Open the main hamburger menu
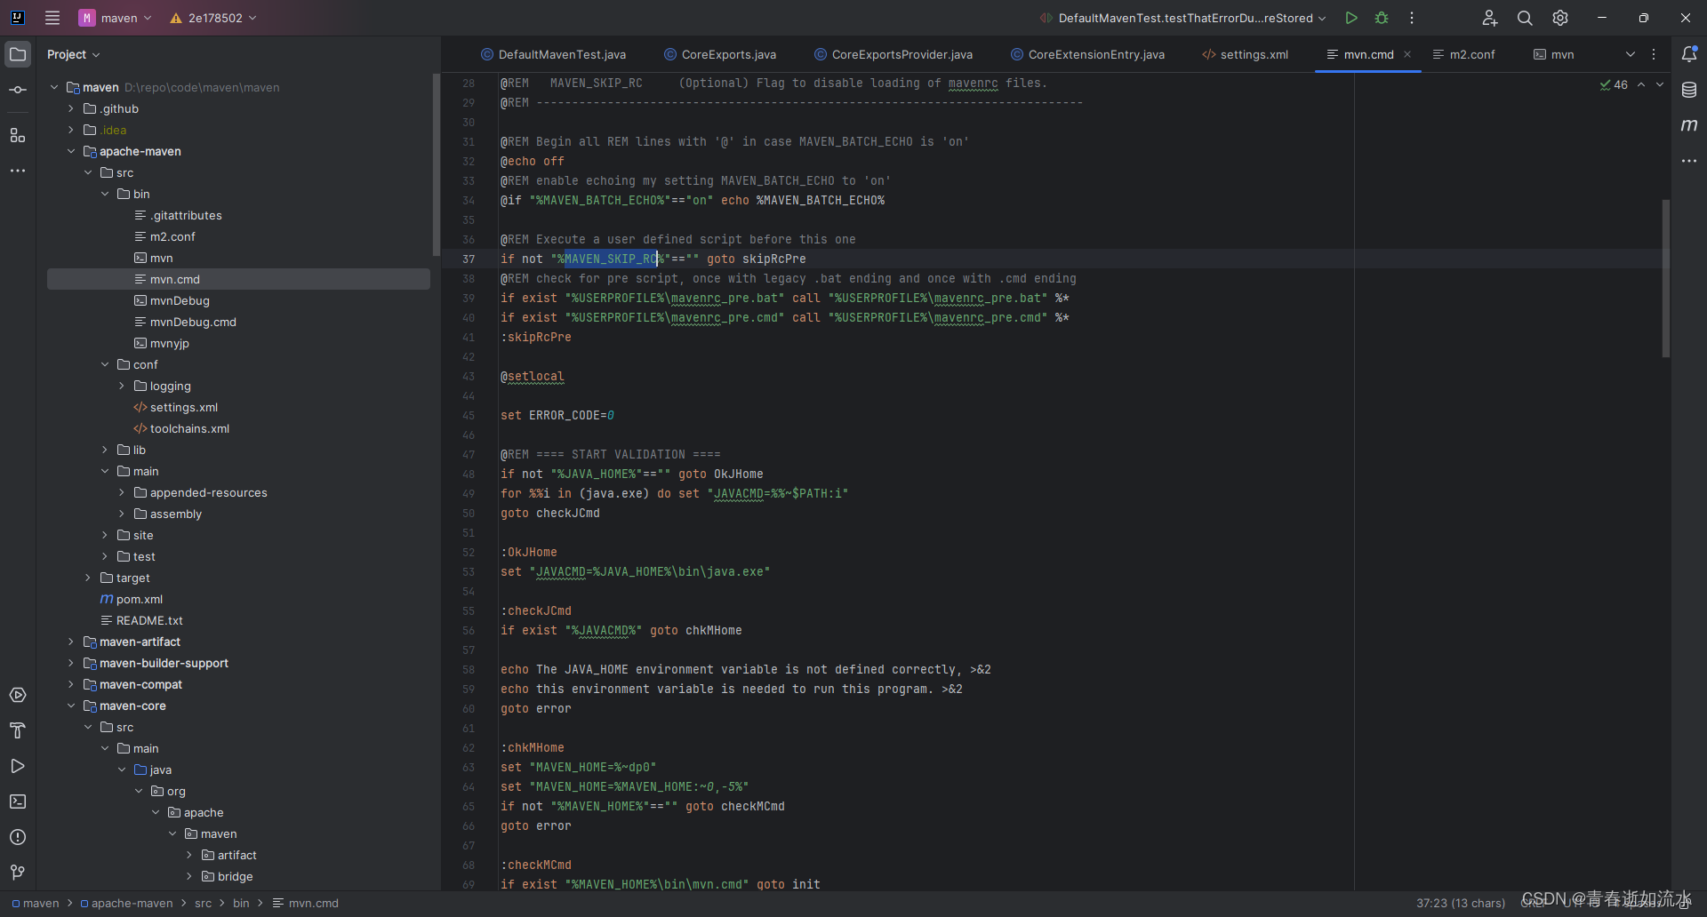Viewport: 1707px width, 917px height. click(52, 18)
